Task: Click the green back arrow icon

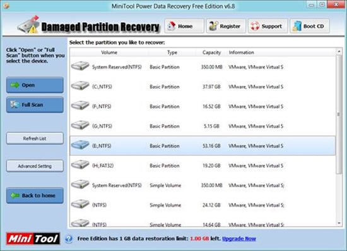Action: pos(15,195)
